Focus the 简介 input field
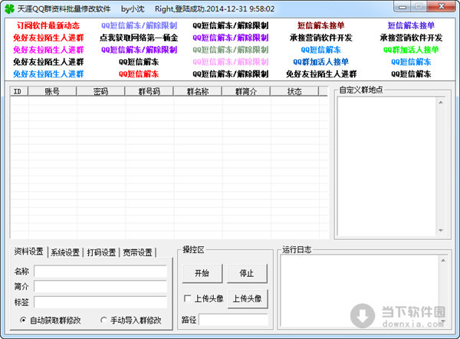Screen dimensions: 460x339 100,286
